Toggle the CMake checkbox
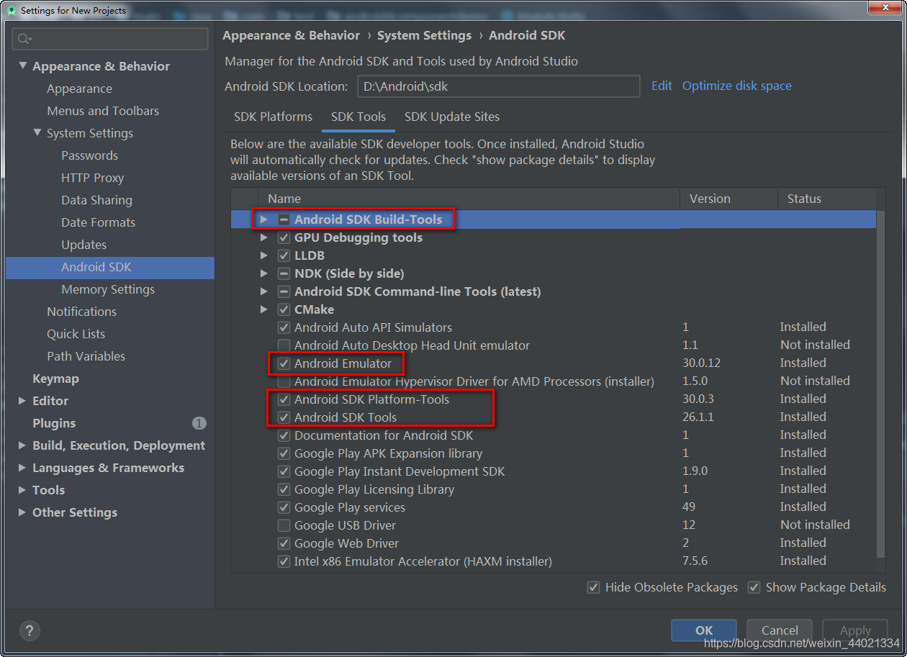 tap(284, 309)
